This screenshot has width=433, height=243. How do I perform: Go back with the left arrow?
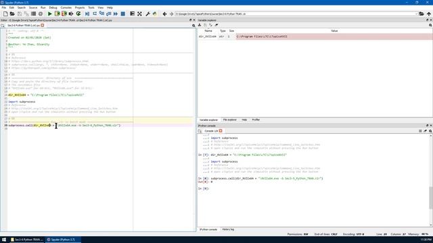[164, 13]
